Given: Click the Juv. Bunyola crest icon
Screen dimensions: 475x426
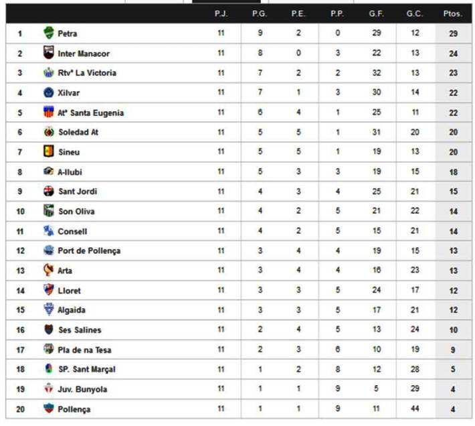Looking at the screenshot, I should (48, 389).
